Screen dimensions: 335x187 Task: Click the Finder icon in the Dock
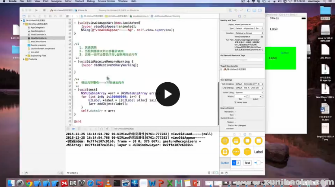point(11,183)
